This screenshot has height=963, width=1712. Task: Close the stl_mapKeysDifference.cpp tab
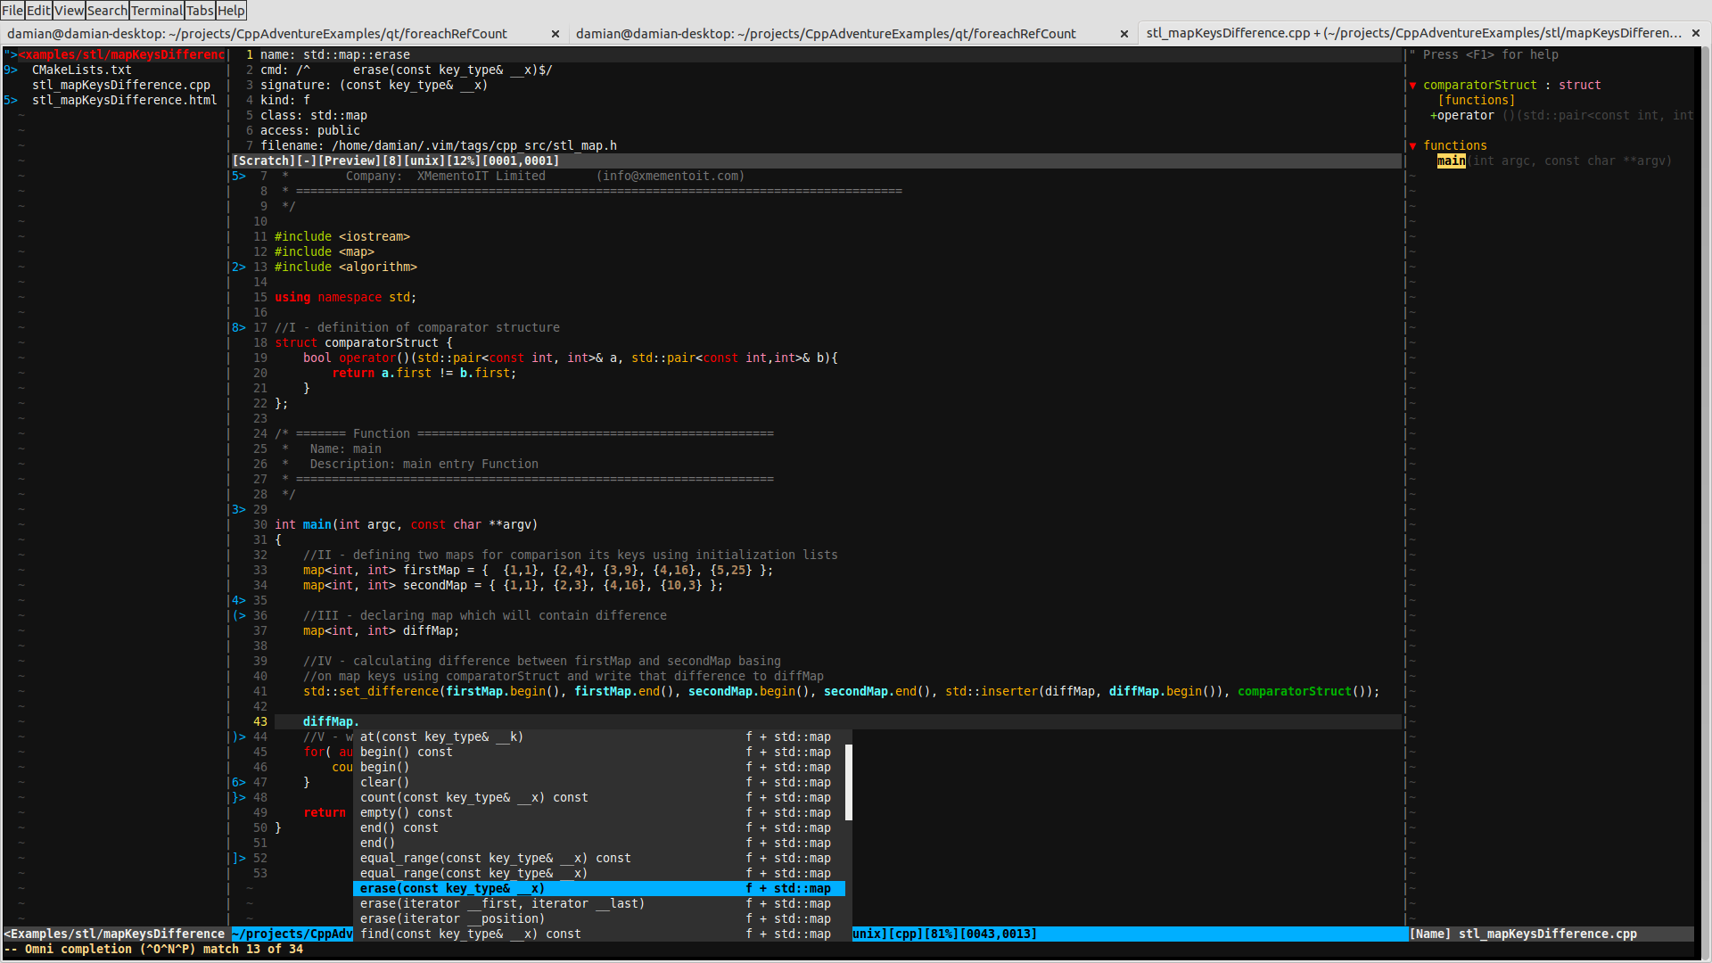coord(1695,33)
